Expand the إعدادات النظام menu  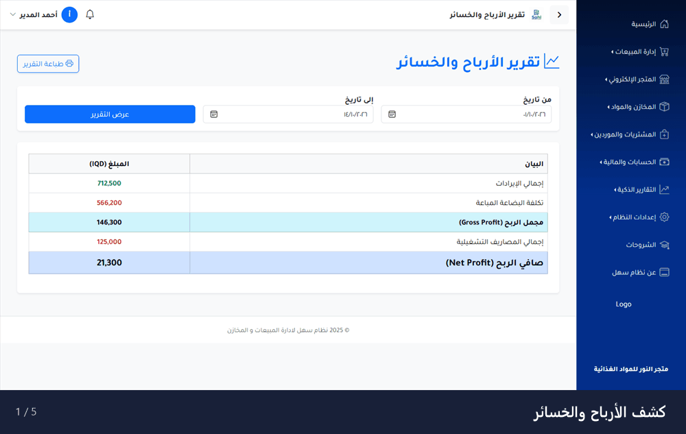632,217
